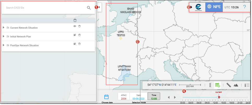Delete all layers with header trash icon
Viewport: 252px width, 105px height.
[x=75, y=20]
